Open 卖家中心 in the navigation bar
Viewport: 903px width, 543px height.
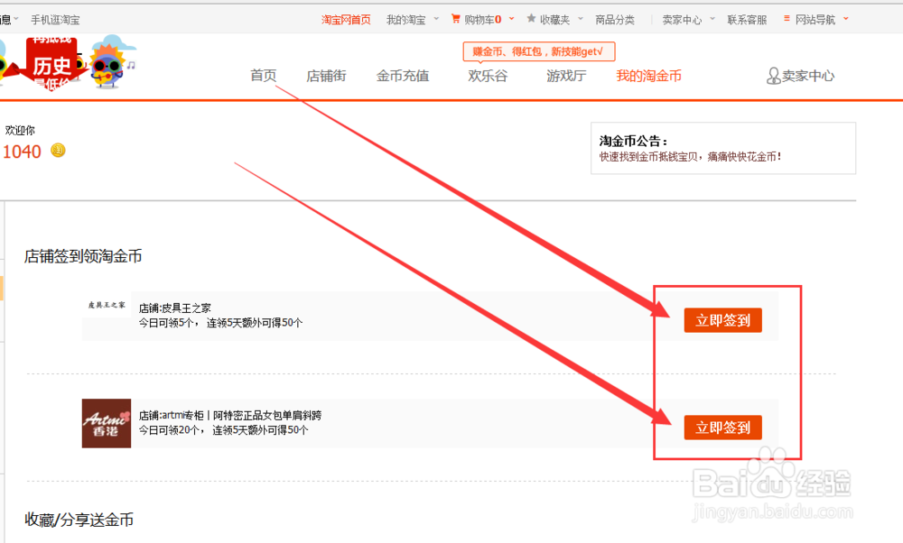[808, 76]
